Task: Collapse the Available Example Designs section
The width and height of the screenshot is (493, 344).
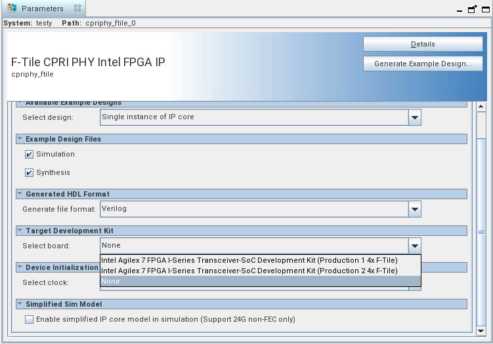Action: tap(20, 103)
